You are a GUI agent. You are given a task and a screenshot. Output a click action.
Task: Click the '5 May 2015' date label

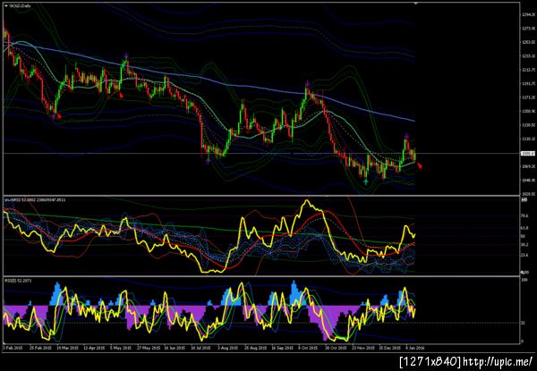(122, 348)
